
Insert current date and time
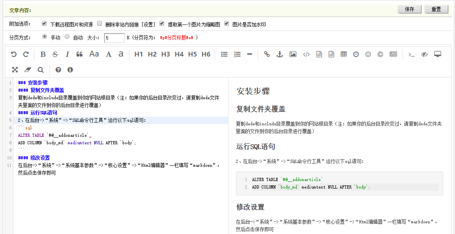click(x=356, y=54)
